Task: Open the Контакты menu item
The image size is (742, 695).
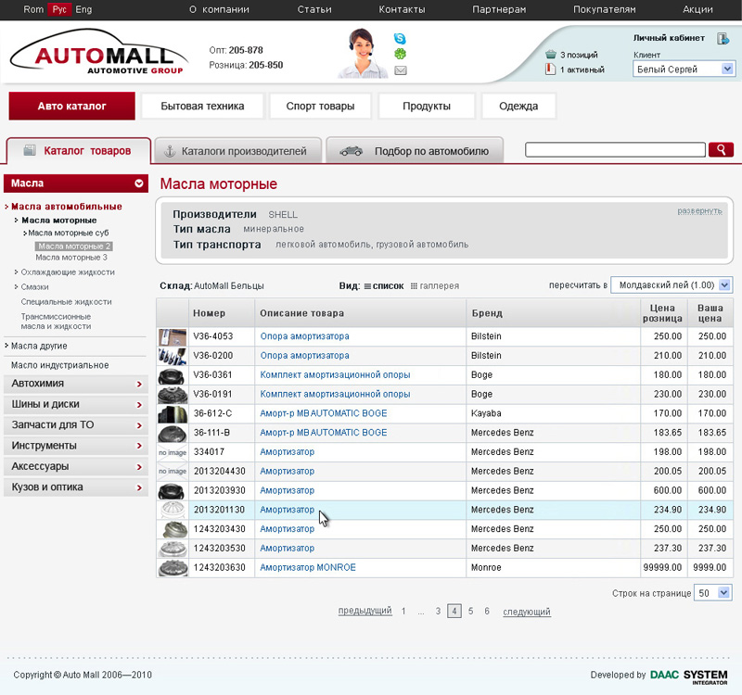Action: (x=402, y=10)
